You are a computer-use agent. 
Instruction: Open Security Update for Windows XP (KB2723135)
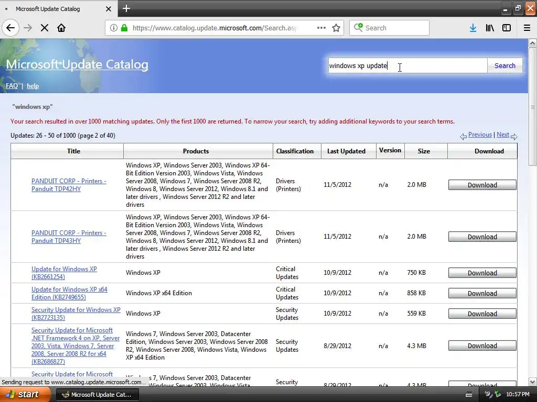click(x=76, y=314)
